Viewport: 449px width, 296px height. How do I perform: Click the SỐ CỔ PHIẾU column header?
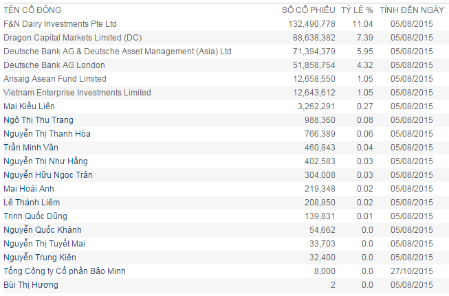click(x=309, y=10)
